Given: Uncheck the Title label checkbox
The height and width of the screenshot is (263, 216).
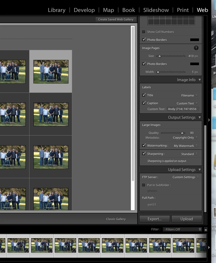Looking at the screenshot, I should (144, 95).
